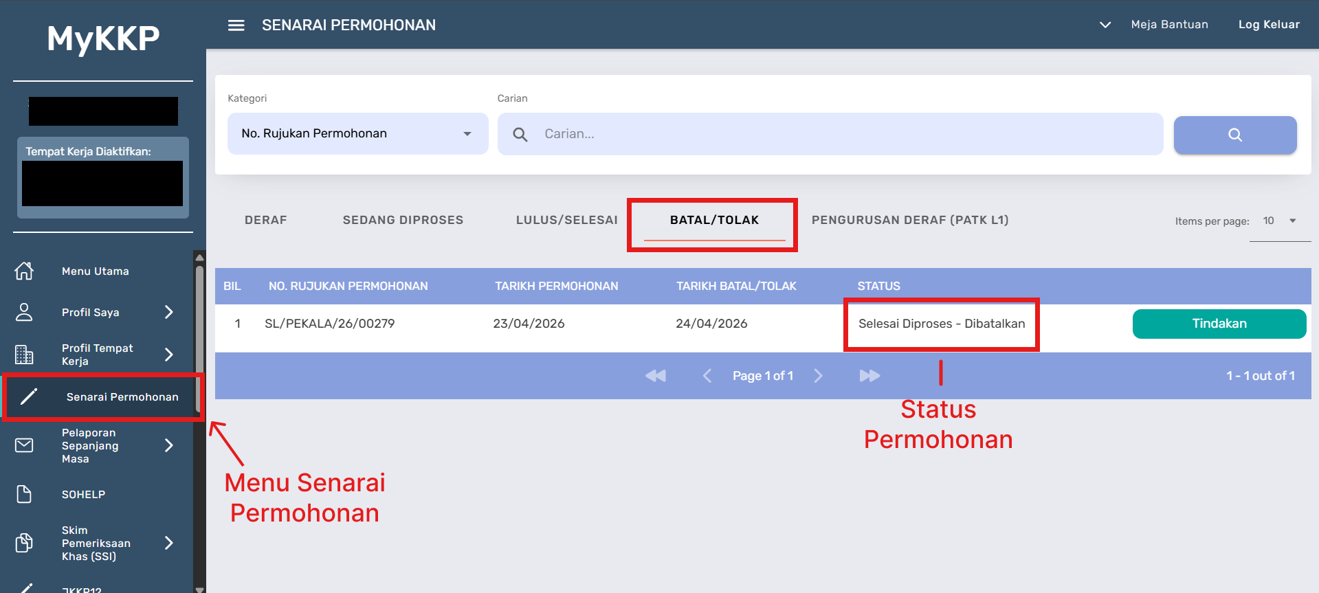Open the header dropdown chevron near Meja Bantuan
The image size is (1319, 593).
point(1105,25)
